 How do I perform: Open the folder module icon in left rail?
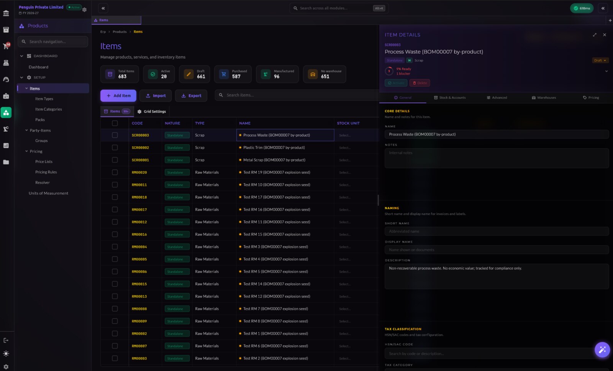(6, 162)
